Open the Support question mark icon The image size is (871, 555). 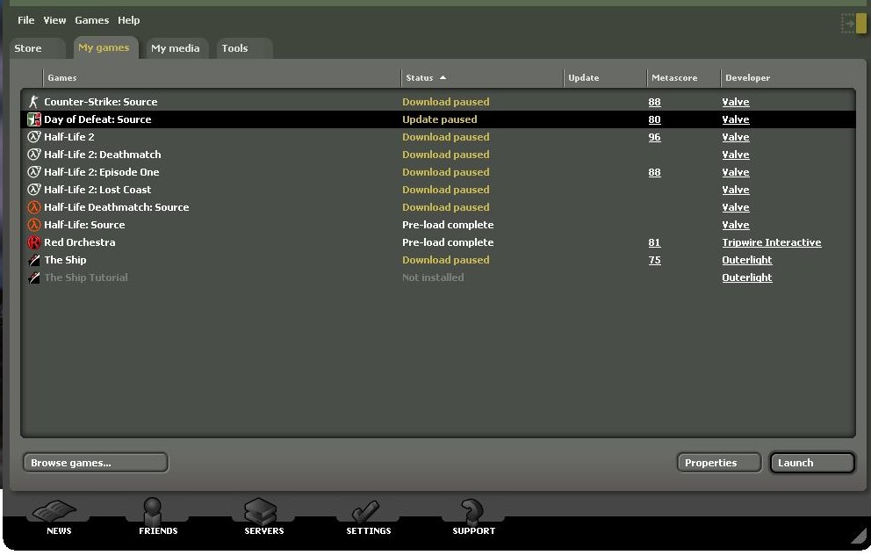[471, 511]
